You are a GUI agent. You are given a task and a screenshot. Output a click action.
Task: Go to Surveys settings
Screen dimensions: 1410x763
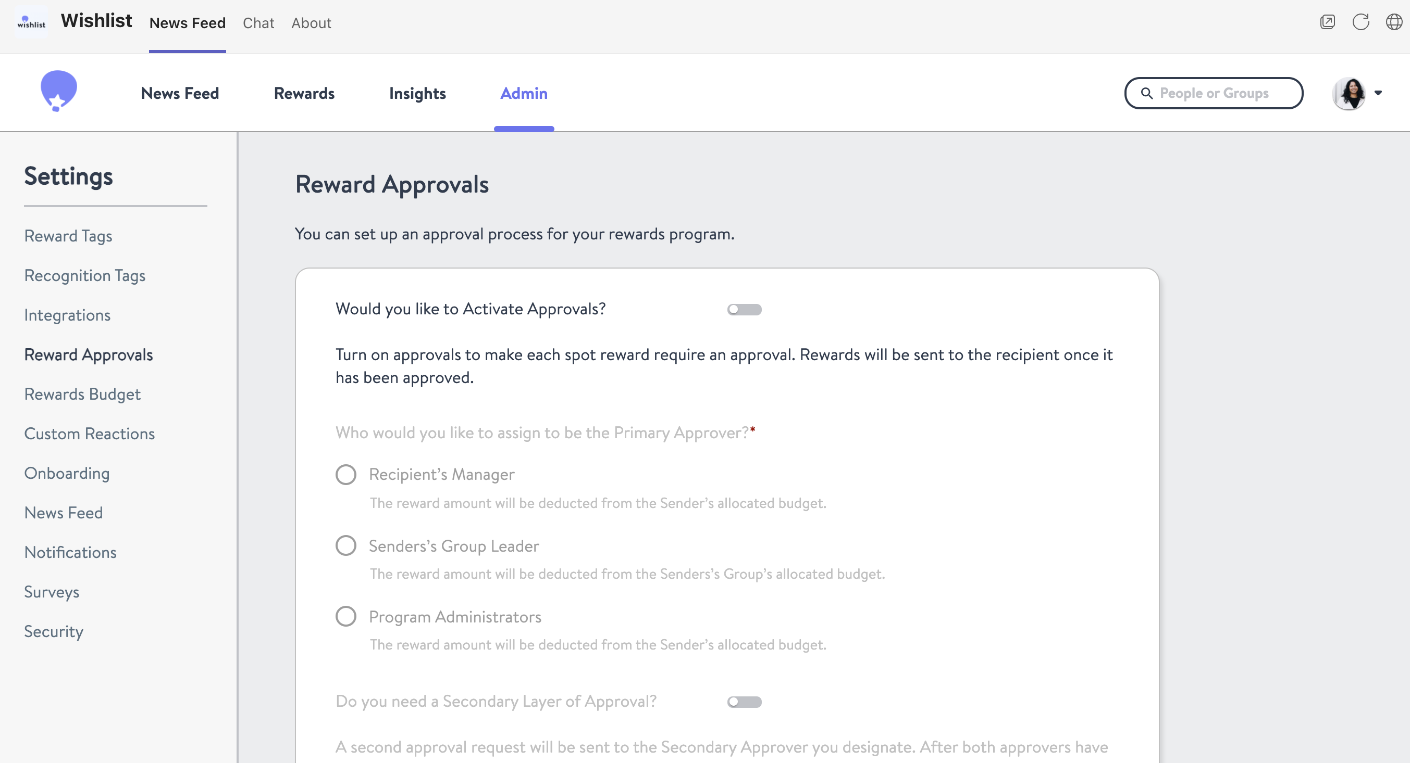(x=52, y=592)
